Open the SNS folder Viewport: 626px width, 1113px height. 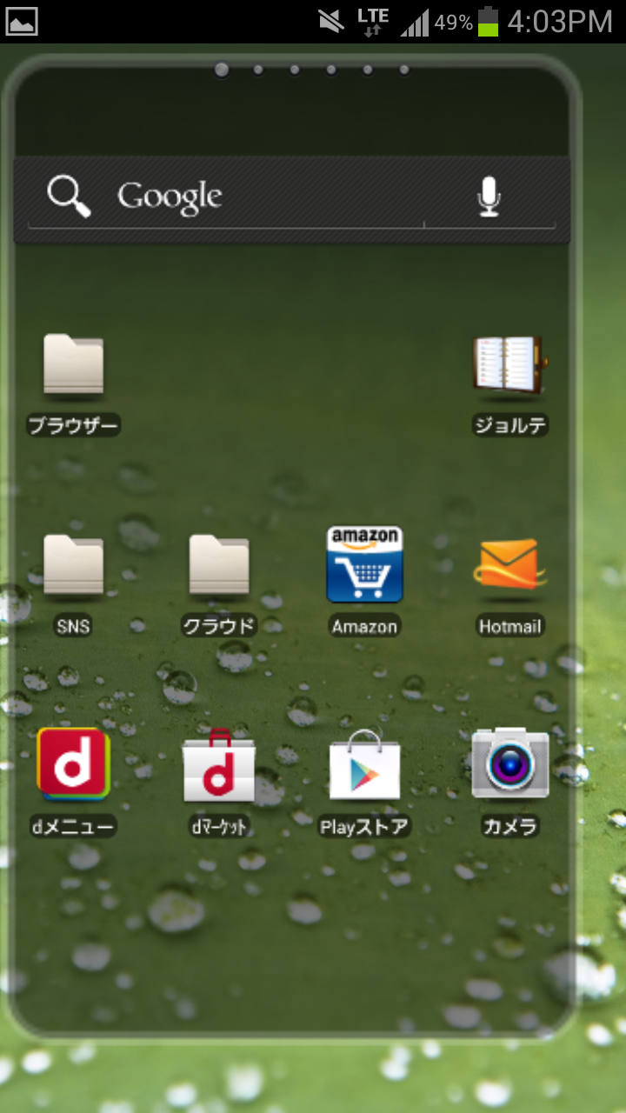74,583
